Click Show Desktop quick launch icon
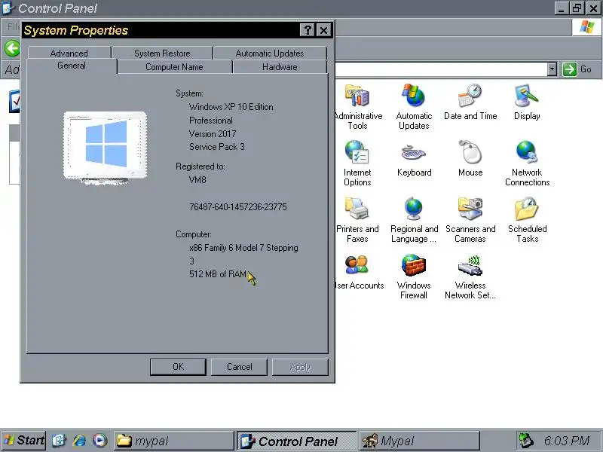This screenshot has height=452, width=603. click(x=59, y=441)
